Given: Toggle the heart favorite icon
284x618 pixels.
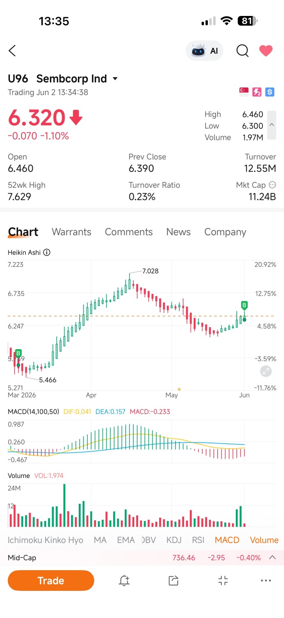Looking at the screenshot, I should coord(266,51).
